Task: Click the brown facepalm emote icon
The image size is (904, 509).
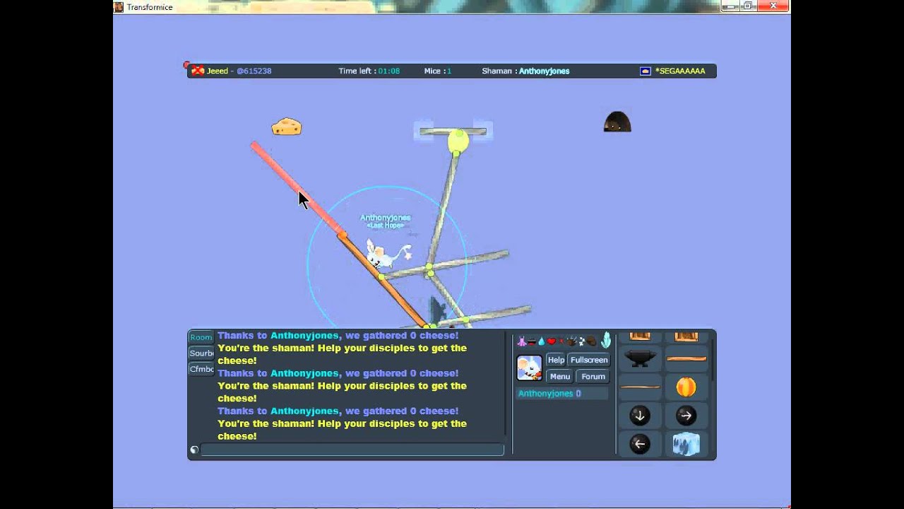Action: pyautogui.click(x=591, y=341)
